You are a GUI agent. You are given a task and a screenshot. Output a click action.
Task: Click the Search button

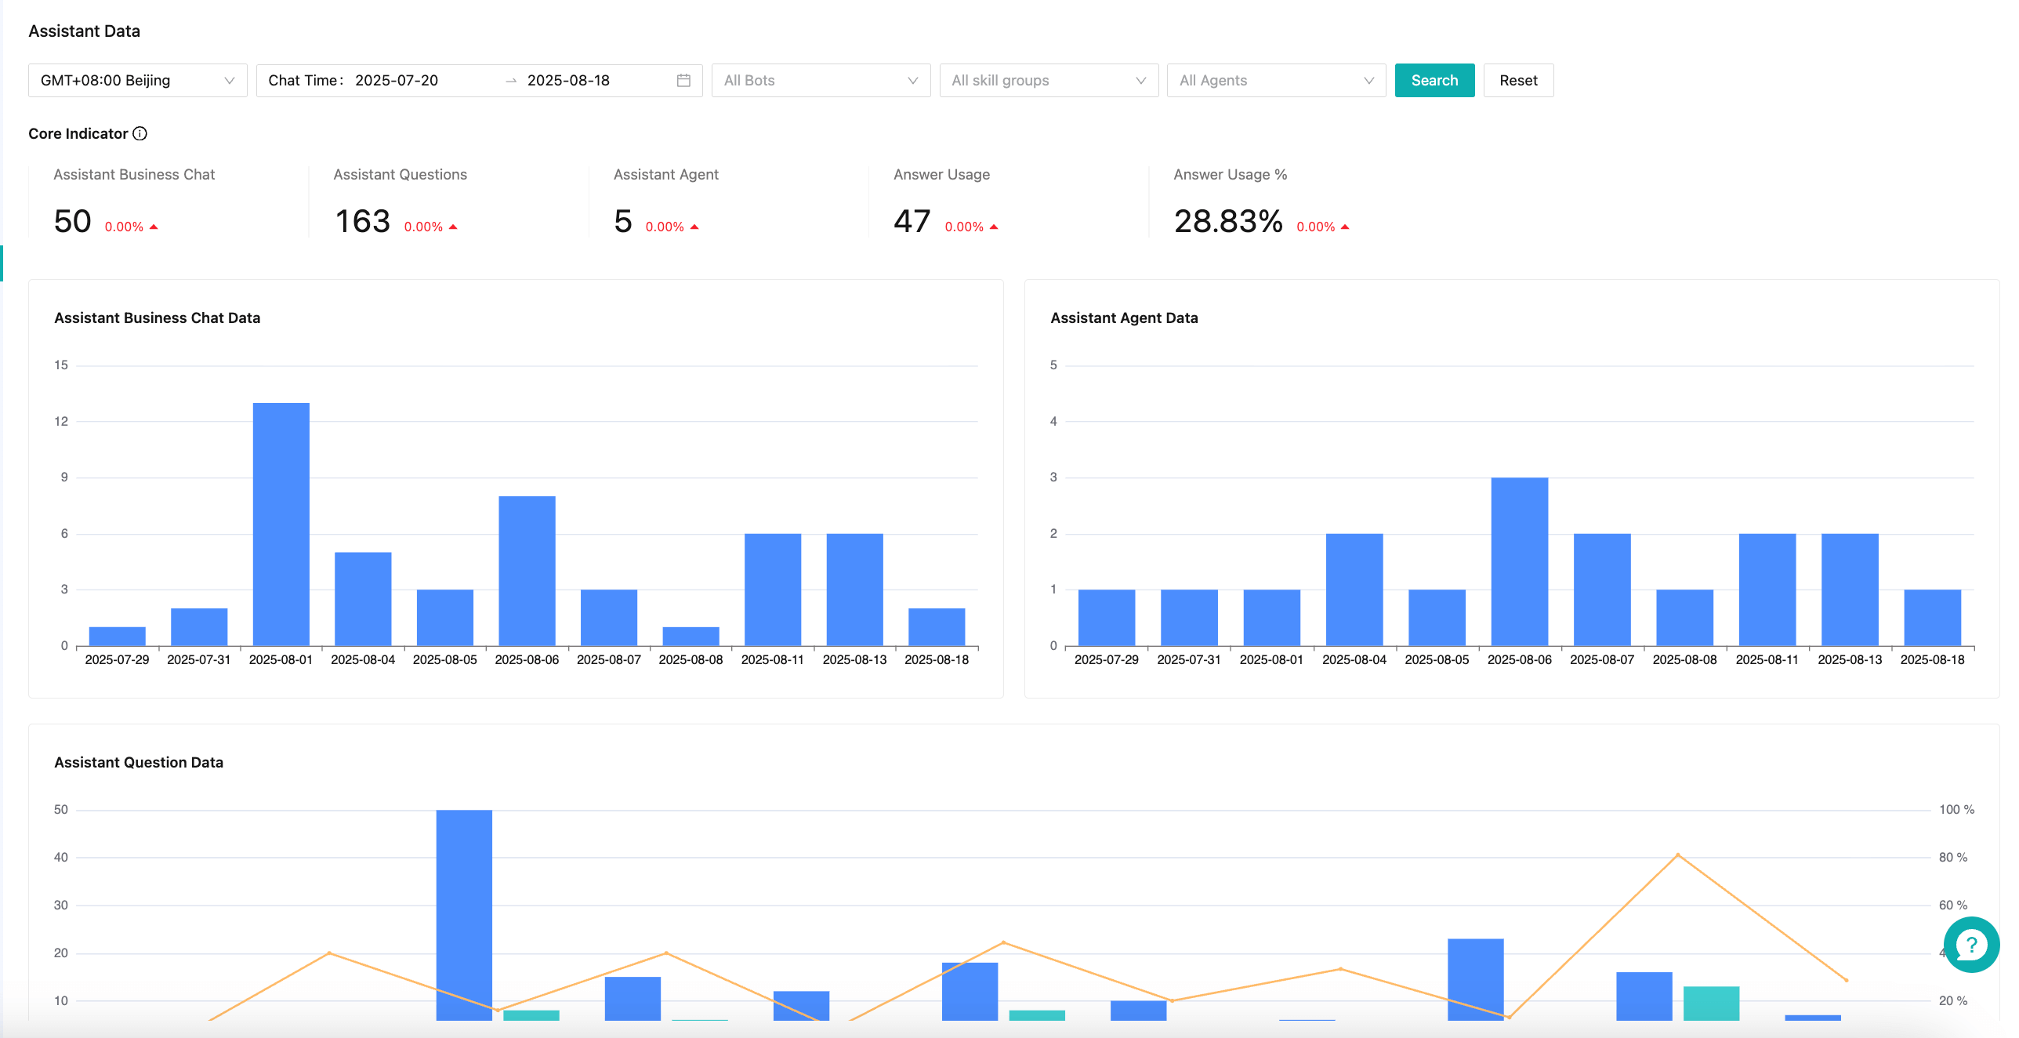pos(1434,81)
